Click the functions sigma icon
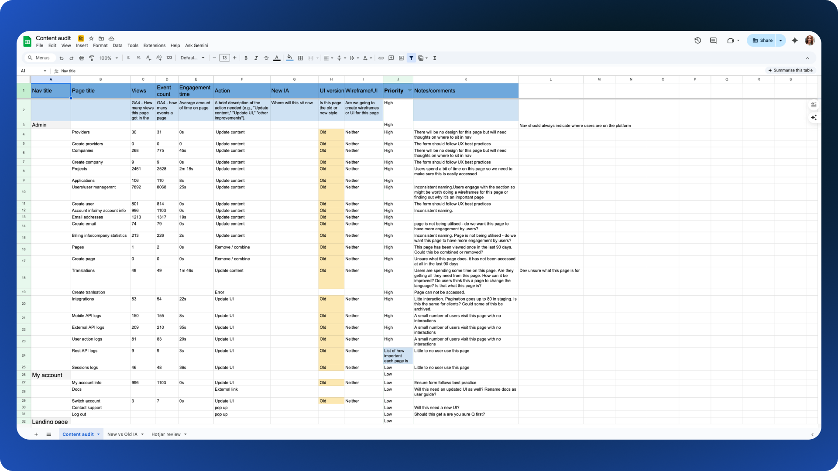Viewport: 838px width, 471px height. [x=435, y=58]
